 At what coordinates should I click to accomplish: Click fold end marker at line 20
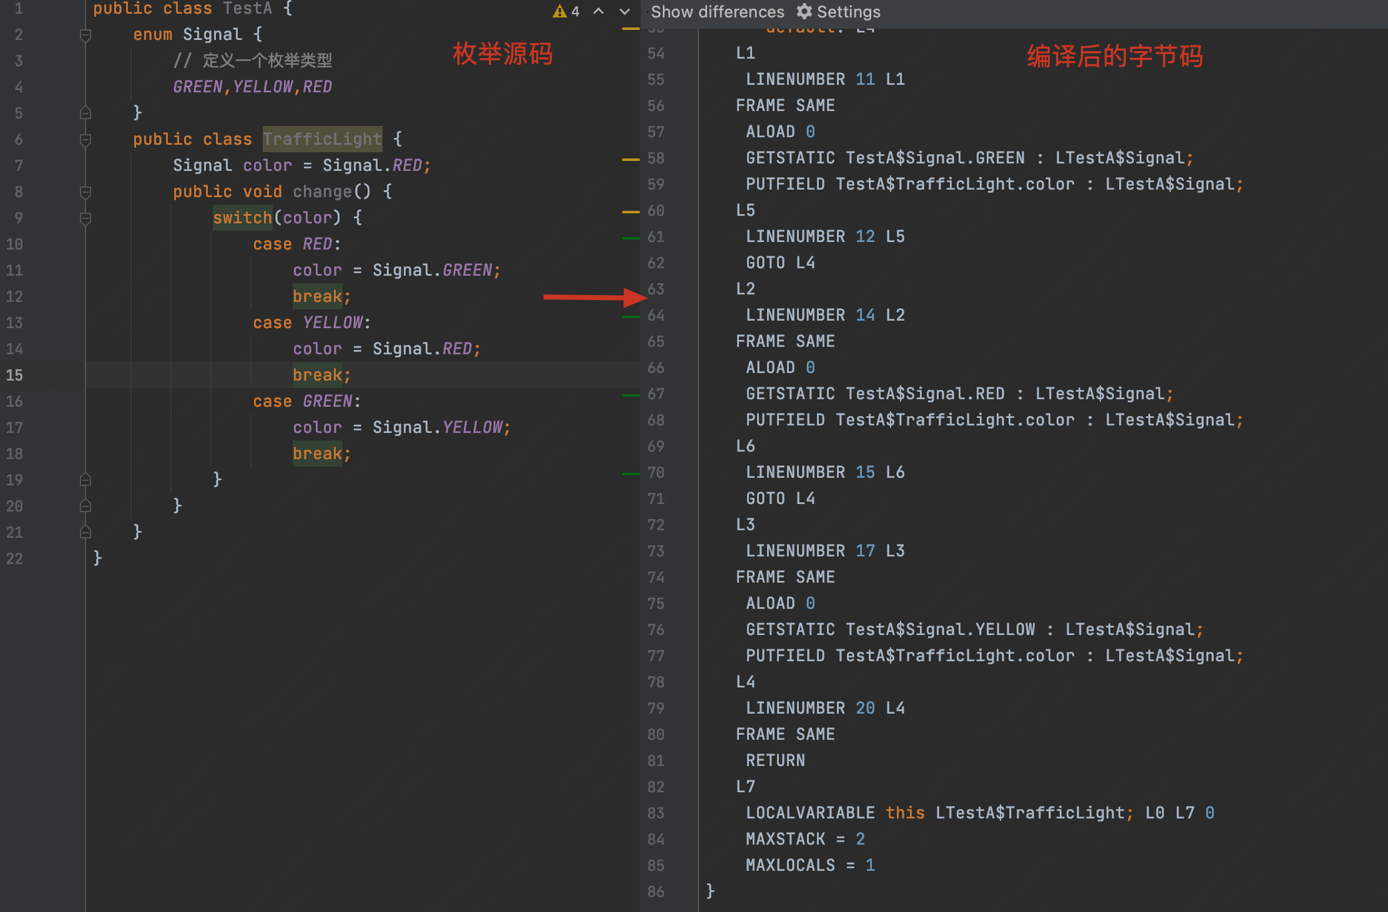click(x=86, y=506)
